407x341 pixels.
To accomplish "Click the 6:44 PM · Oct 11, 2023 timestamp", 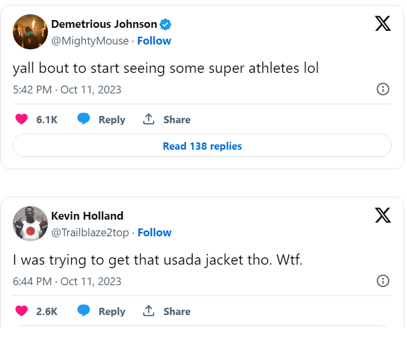I will coord(67,282).
